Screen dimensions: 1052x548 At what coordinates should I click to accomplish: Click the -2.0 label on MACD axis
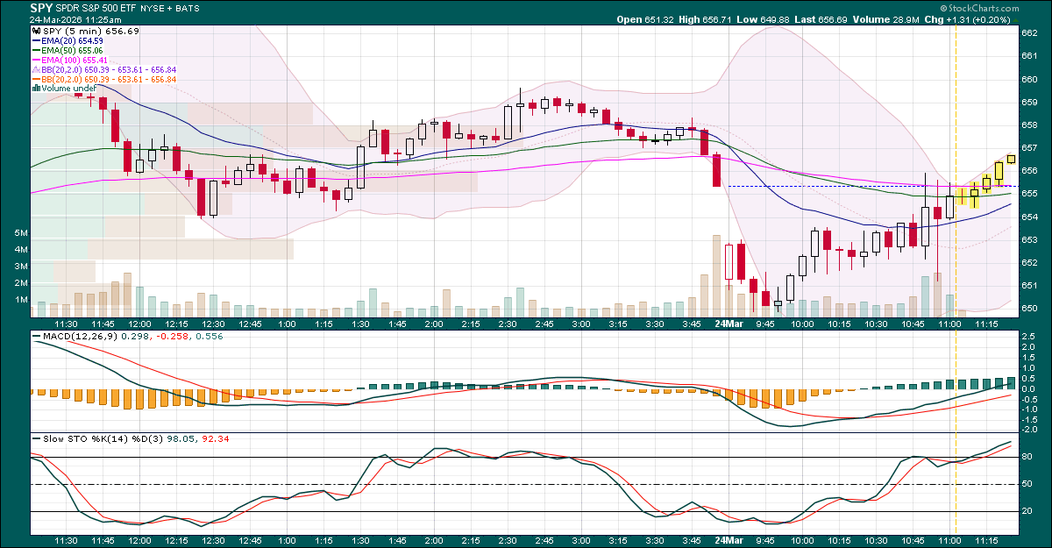[x=1029, y=430]
